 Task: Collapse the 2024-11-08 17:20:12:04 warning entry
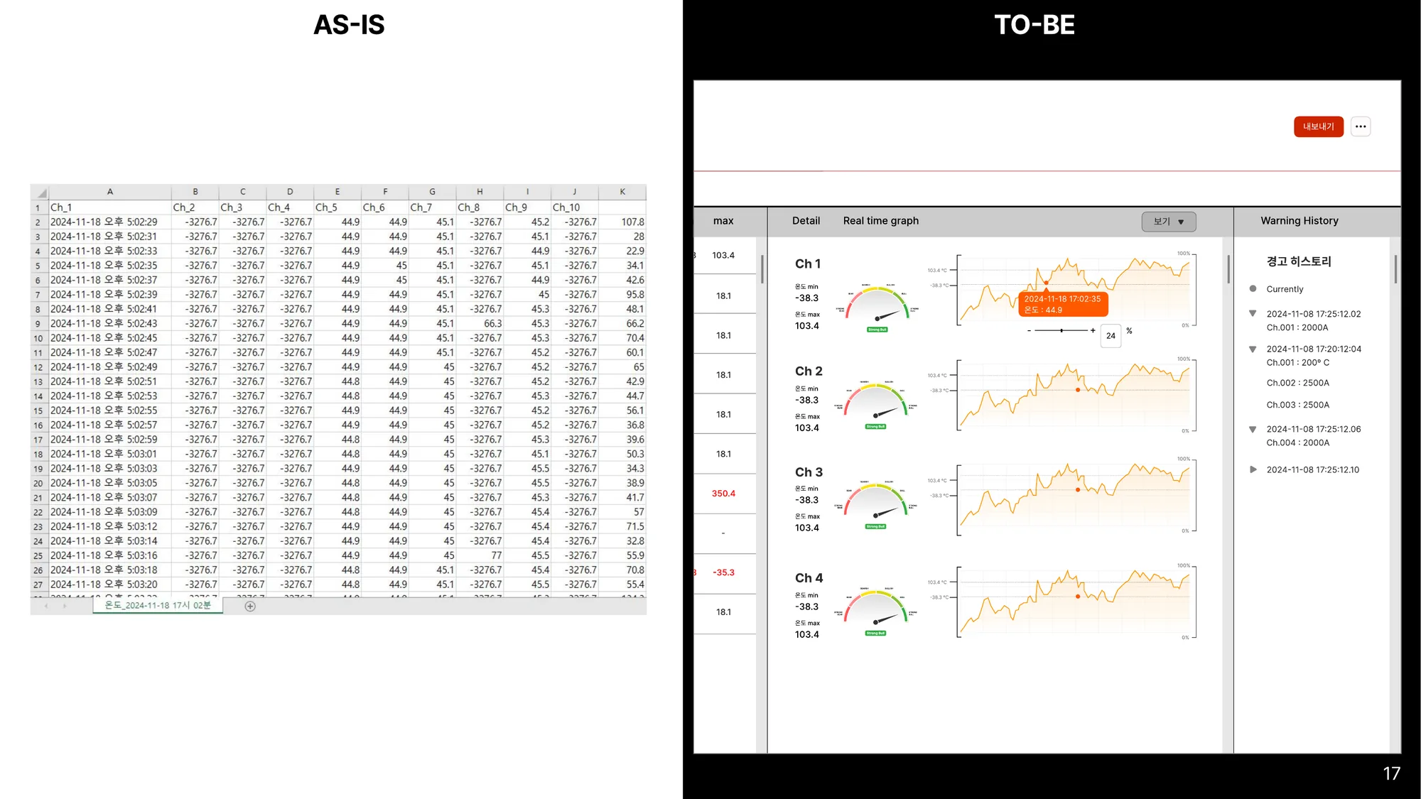(1253, 349)
